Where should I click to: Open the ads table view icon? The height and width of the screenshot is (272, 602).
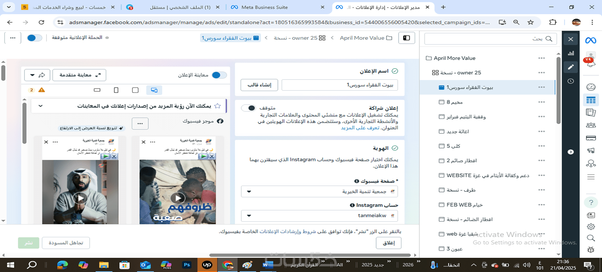pyautogui.click(x=591, y=100)
